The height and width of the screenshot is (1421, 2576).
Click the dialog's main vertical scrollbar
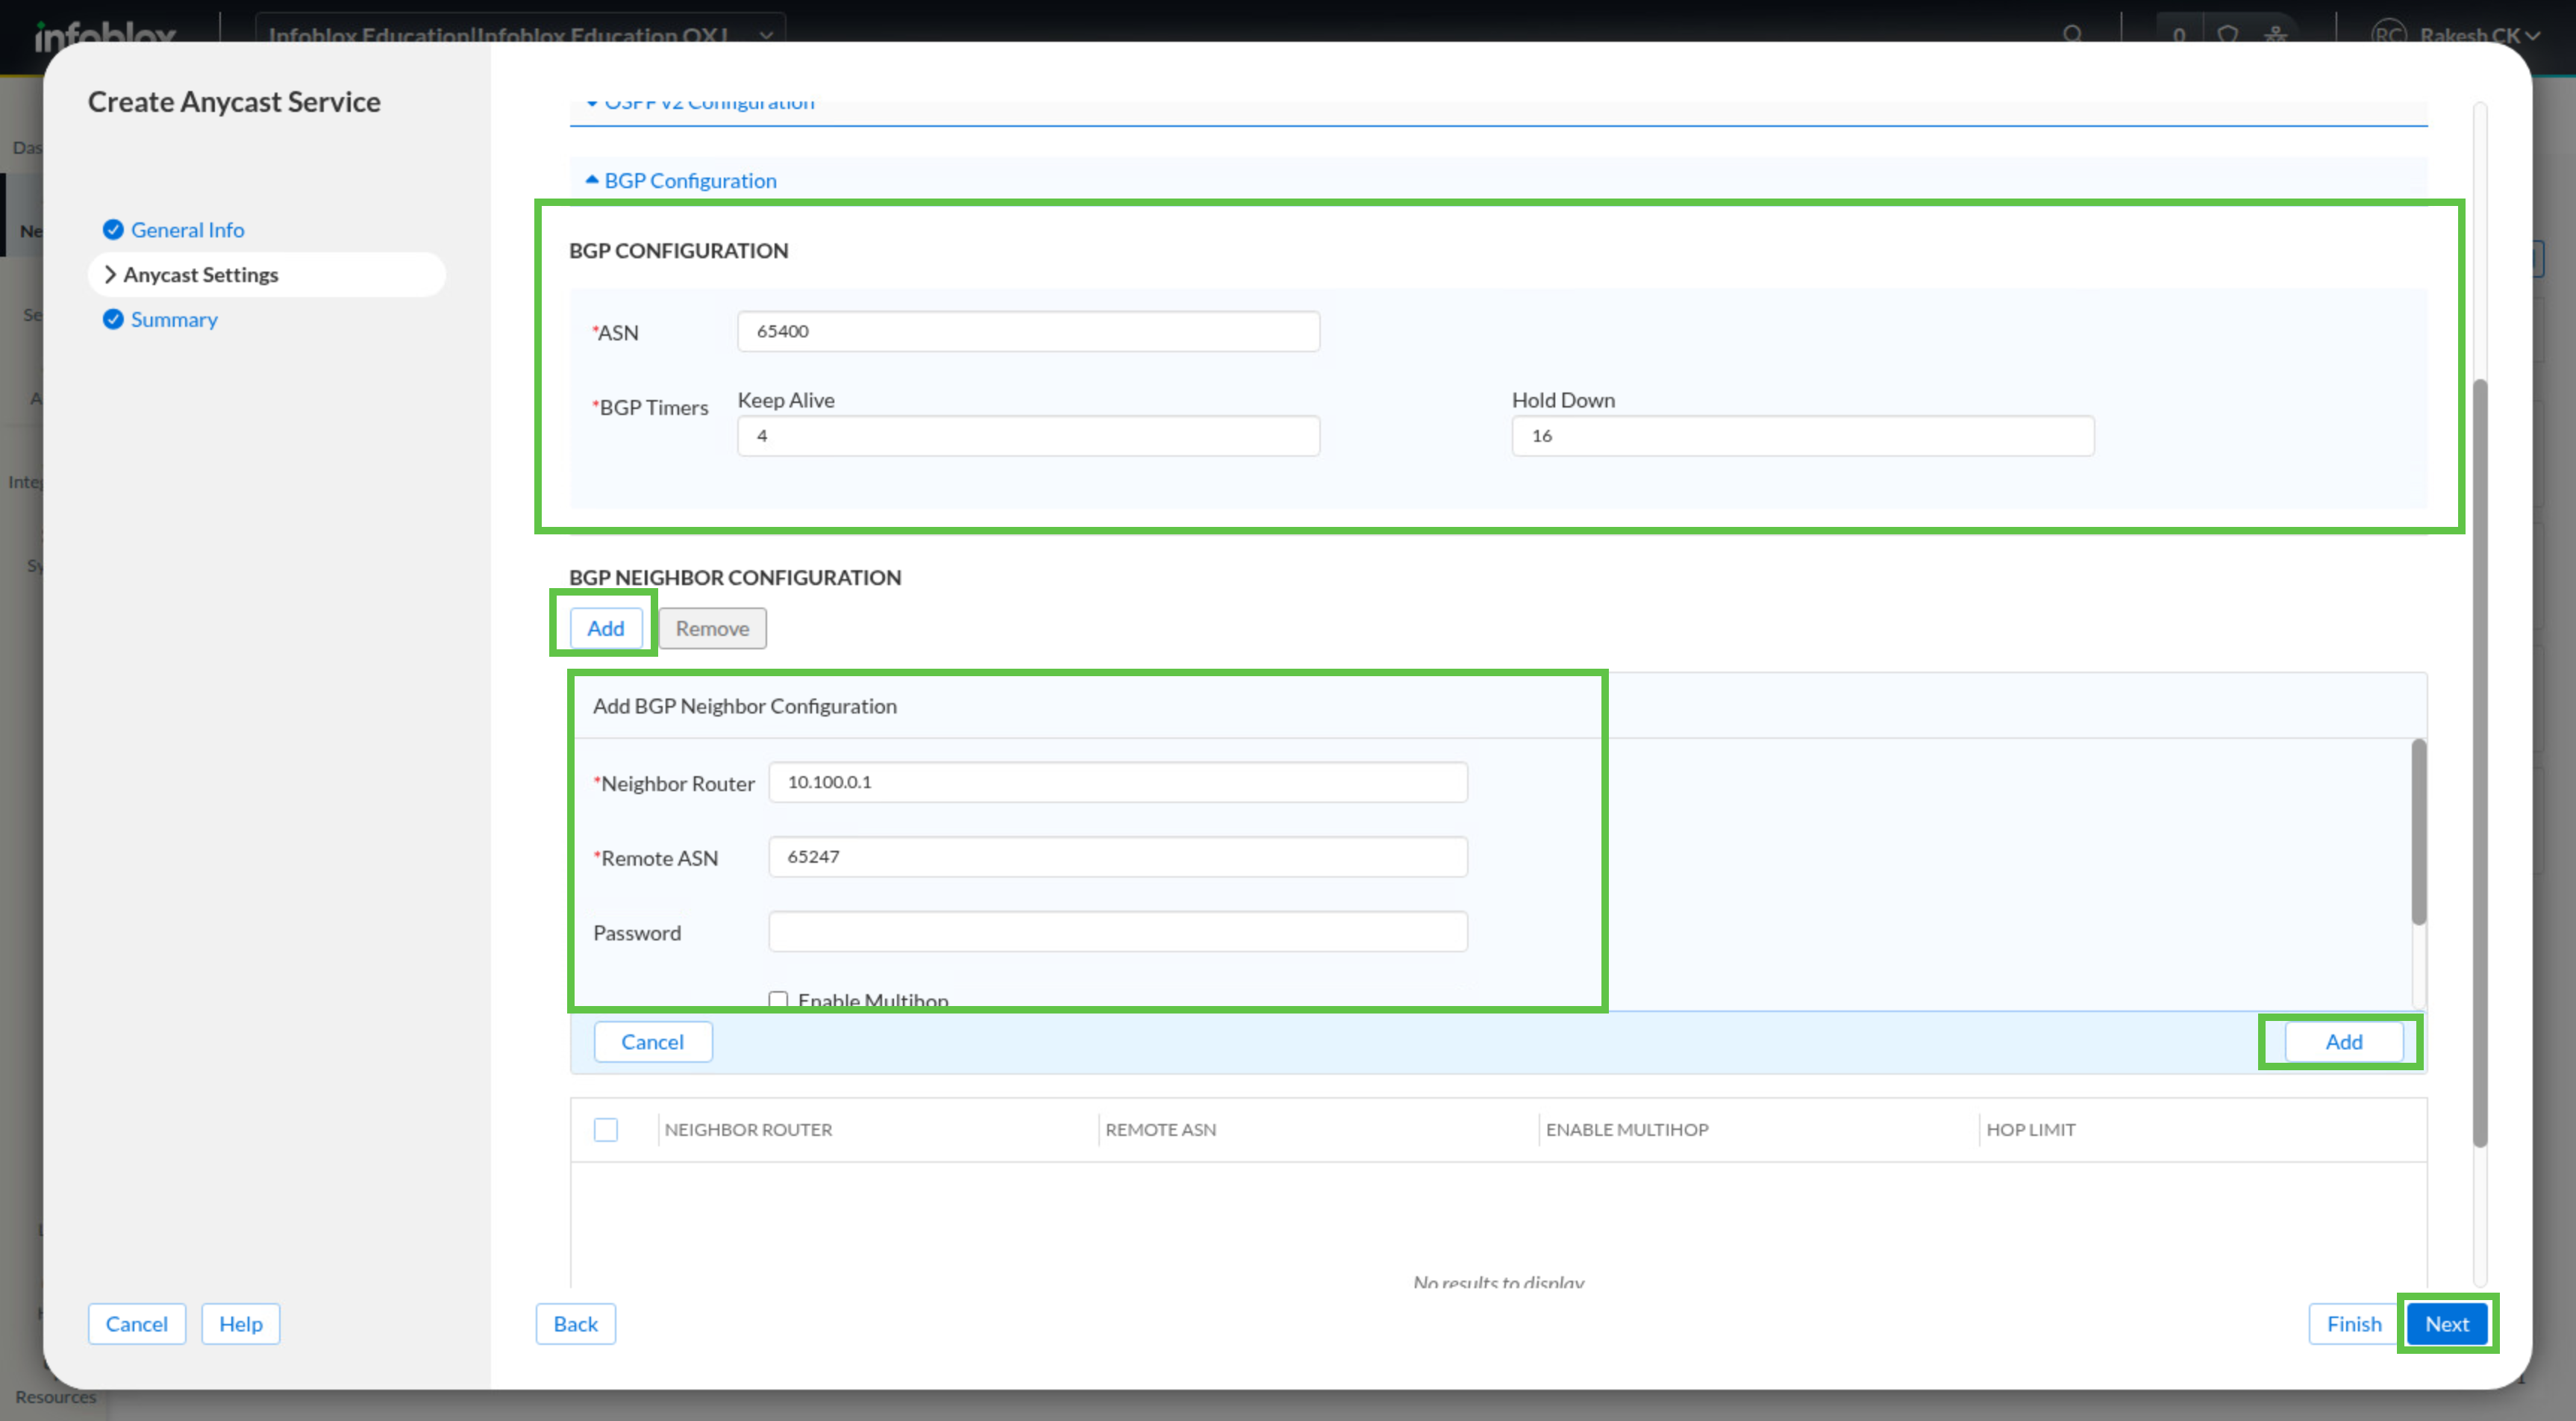point(2480,764)
